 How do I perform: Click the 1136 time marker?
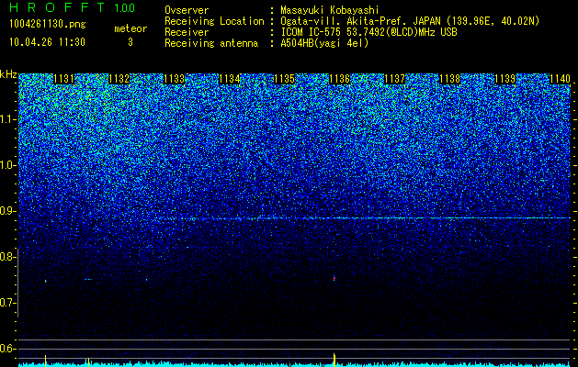click(x=339, y=79)
